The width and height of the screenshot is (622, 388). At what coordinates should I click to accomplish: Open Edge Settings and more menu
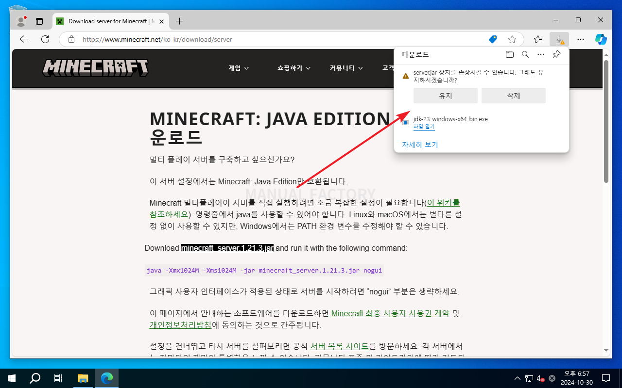[x=581, y=39]
